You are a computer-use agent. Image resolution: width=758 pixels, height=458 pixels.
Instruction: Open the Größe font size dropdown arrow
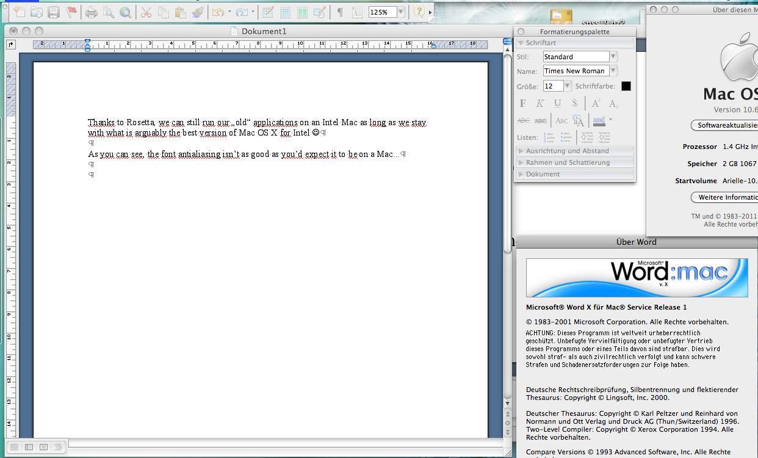tap(568, 86)
